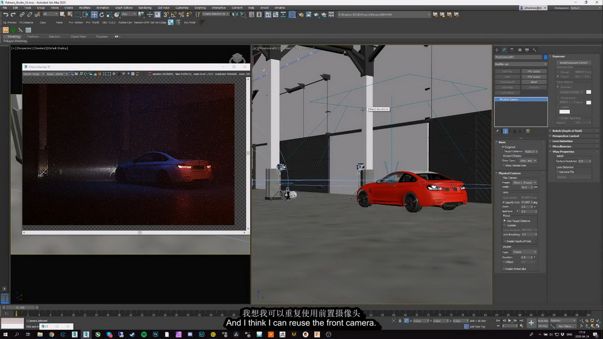Switch to Object Paint ribbon tab
603x339 pixels.
(x=78, y=37)
